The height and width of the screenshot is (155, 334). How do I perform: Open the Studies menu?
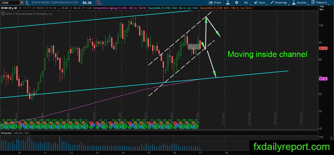click(x=299, y=2)
